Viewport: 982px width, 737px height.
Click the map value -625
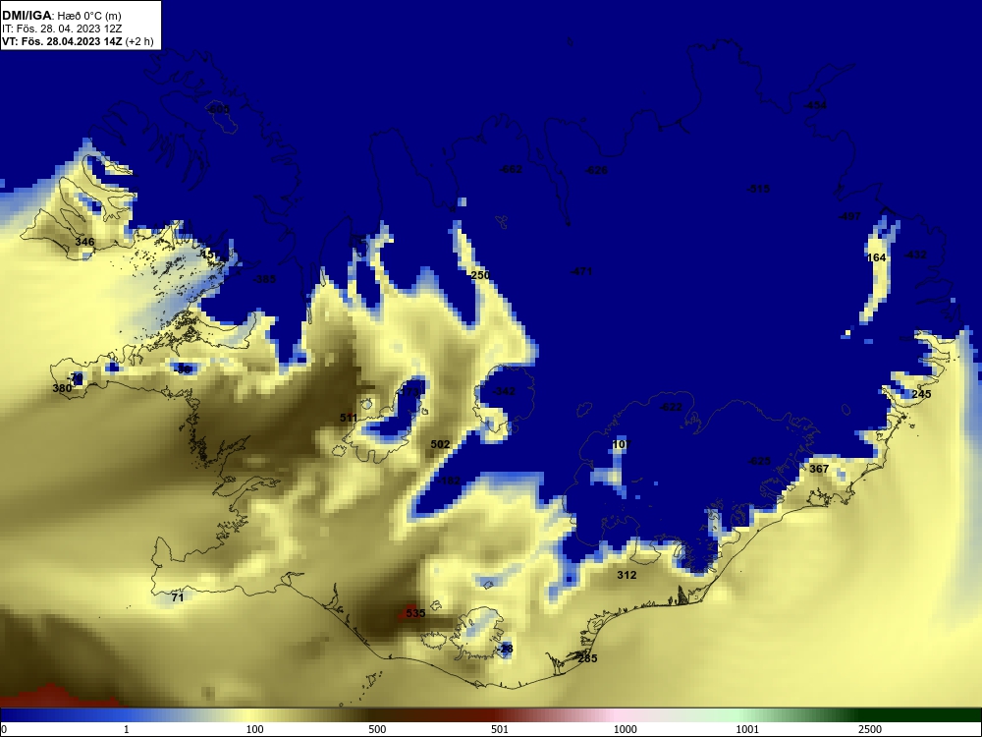(x=759, y=461)
